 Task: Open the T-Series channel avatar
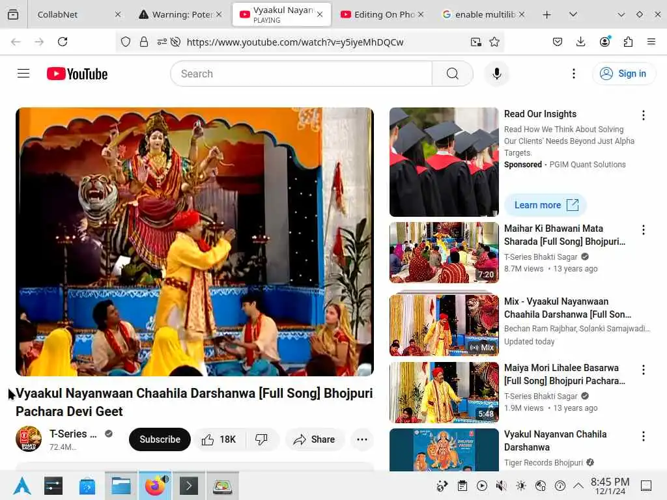point(29,439)
